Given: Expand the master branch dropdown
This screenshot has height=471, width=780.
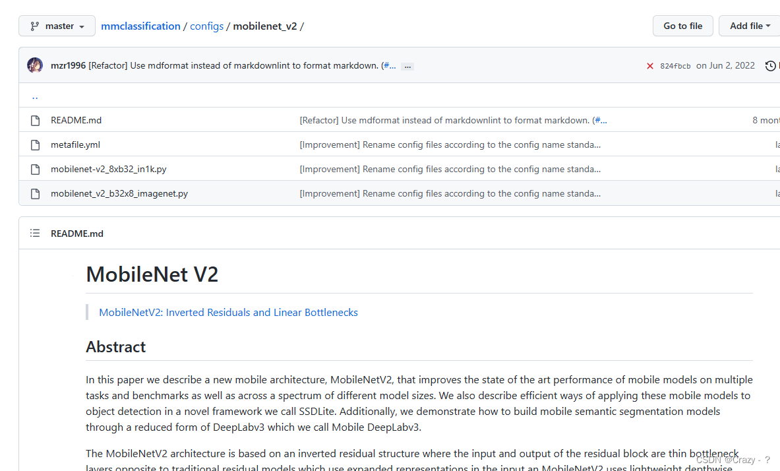Looking at the screenshot, I should (x=57, y=26).
